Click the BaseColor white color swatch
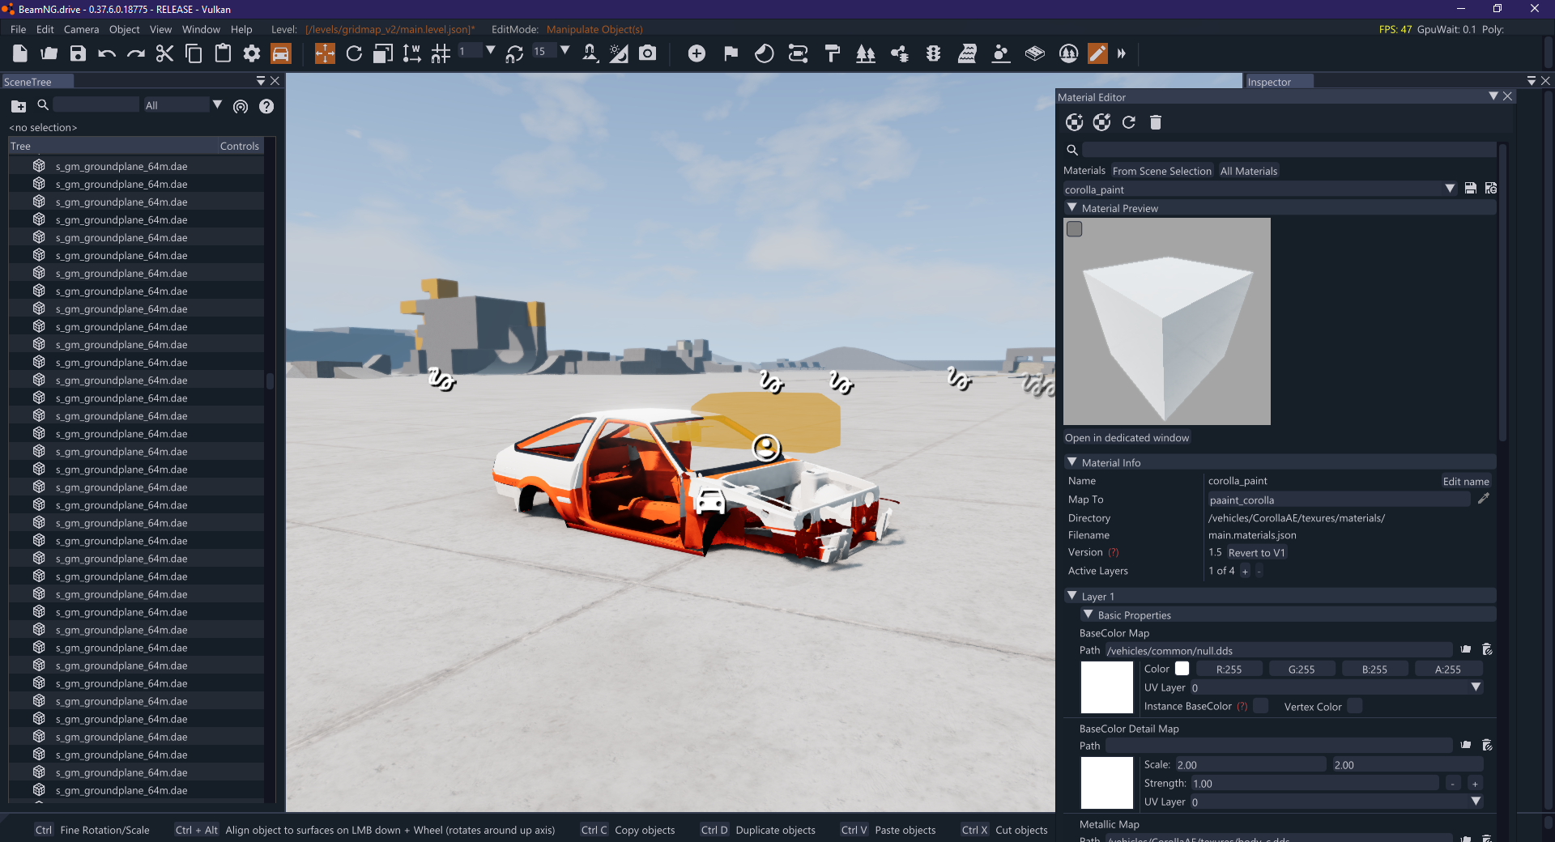This screenshot has height=842, width=1555. [1182, 669]
